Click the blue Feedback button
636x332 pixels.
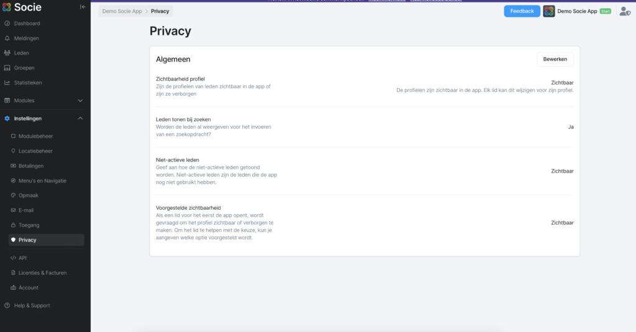pos(522,11)
